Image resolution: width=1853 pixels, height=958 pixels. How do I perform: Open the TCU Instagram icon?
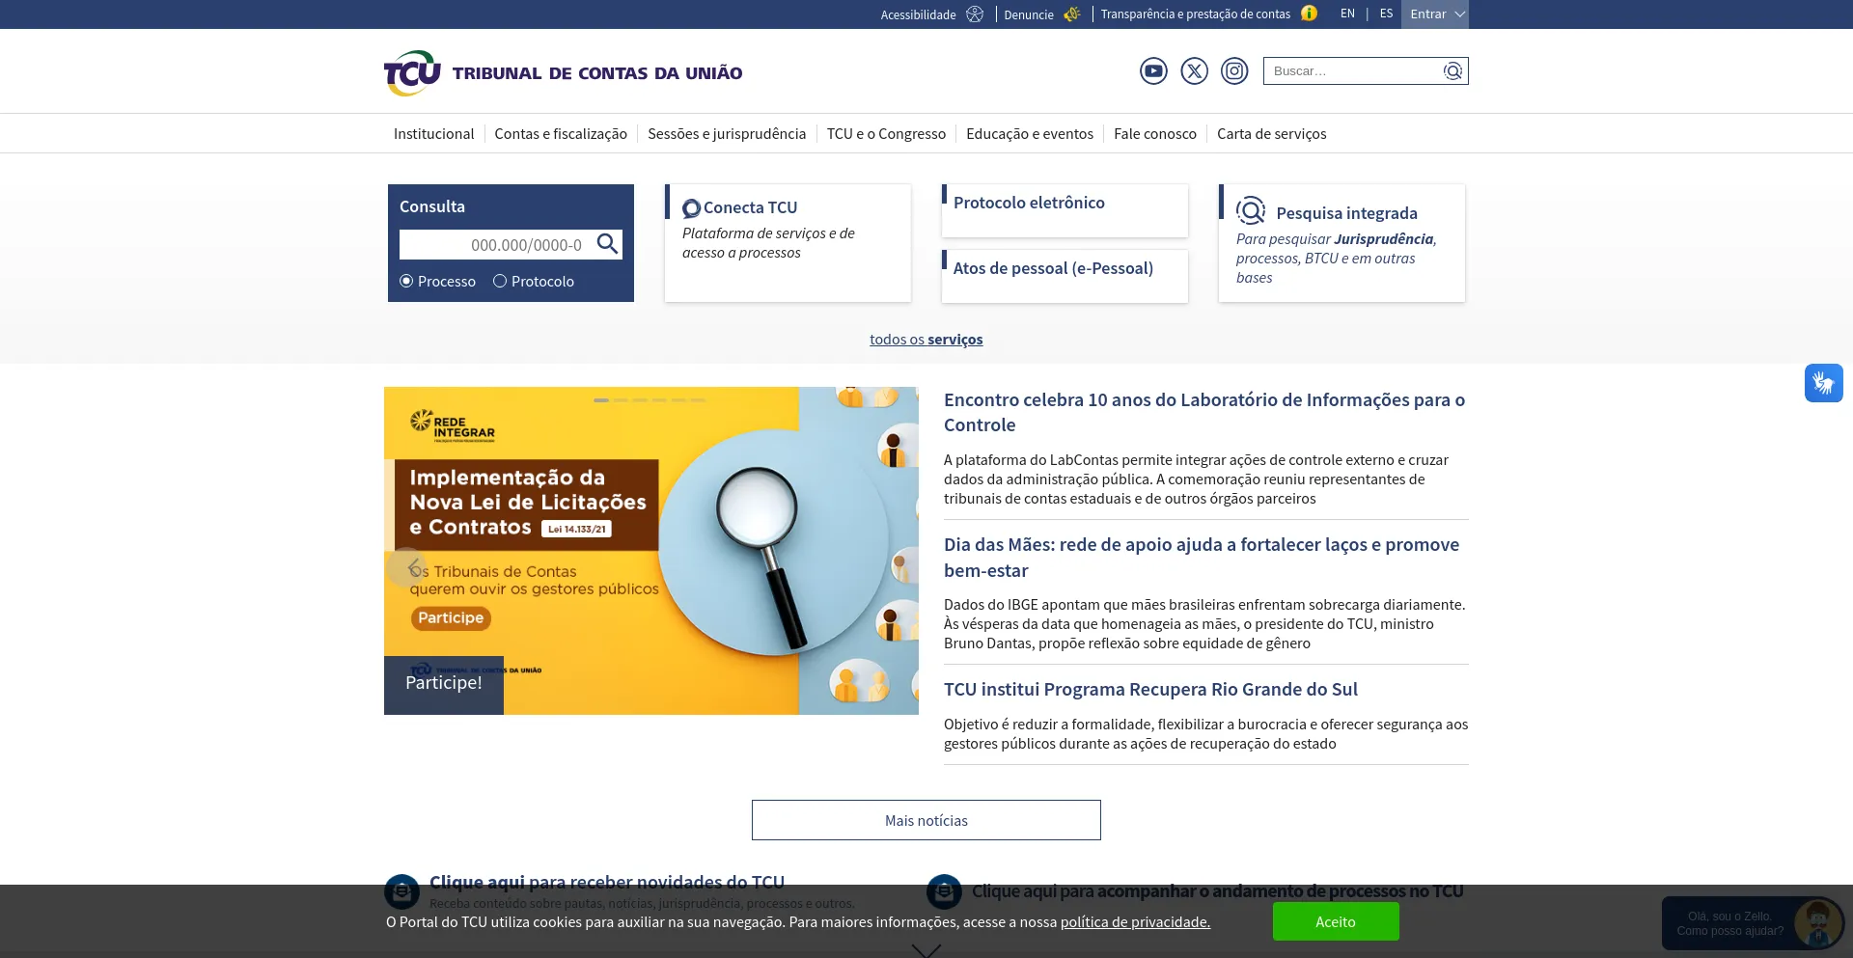click(x=1234, y=70)
